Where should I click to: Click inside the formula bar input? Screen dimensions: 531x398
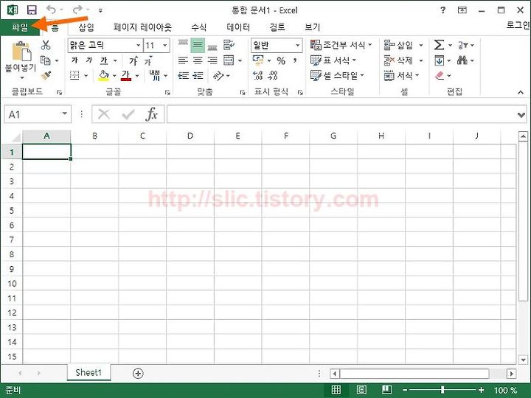coord(341,114)
